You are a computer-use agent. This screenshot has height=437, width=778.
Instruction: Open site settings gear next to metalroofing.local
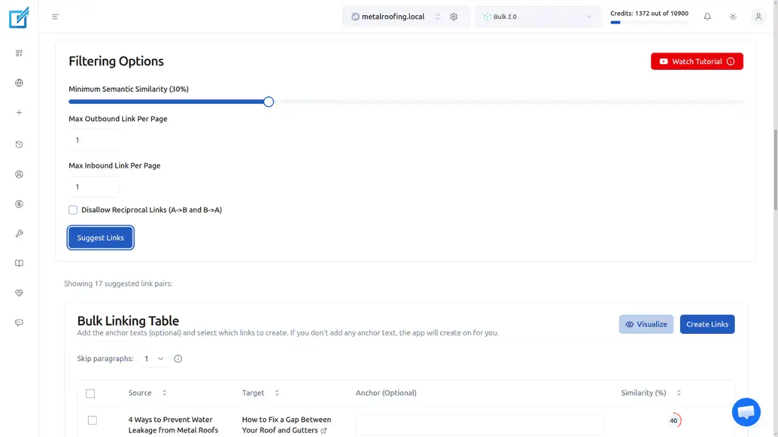(453, 17)
